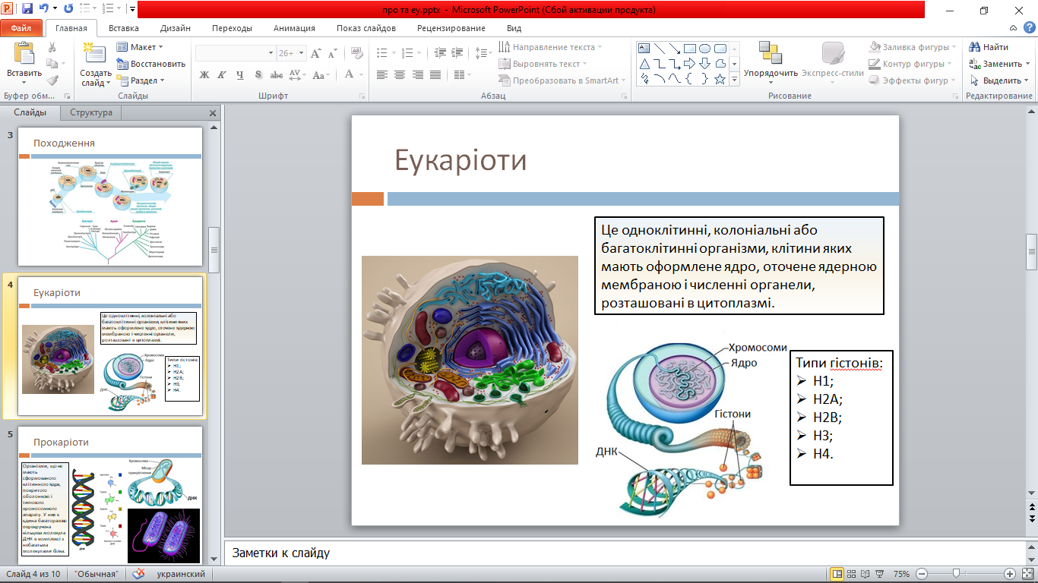Open the Вставка tab
The width and height of the screenshot is (1038, 583).
pos(123,28)
